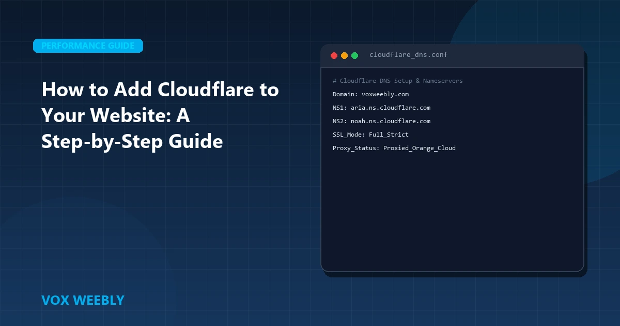Click the PERFORMANCE GUIDE badge
620x326 pixels.
coord(88,46)
